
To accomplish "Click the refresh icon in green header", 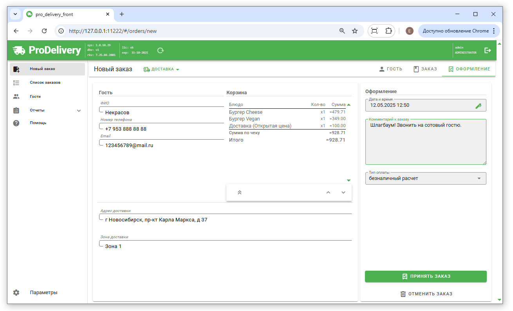I will [x=160, y=50].
